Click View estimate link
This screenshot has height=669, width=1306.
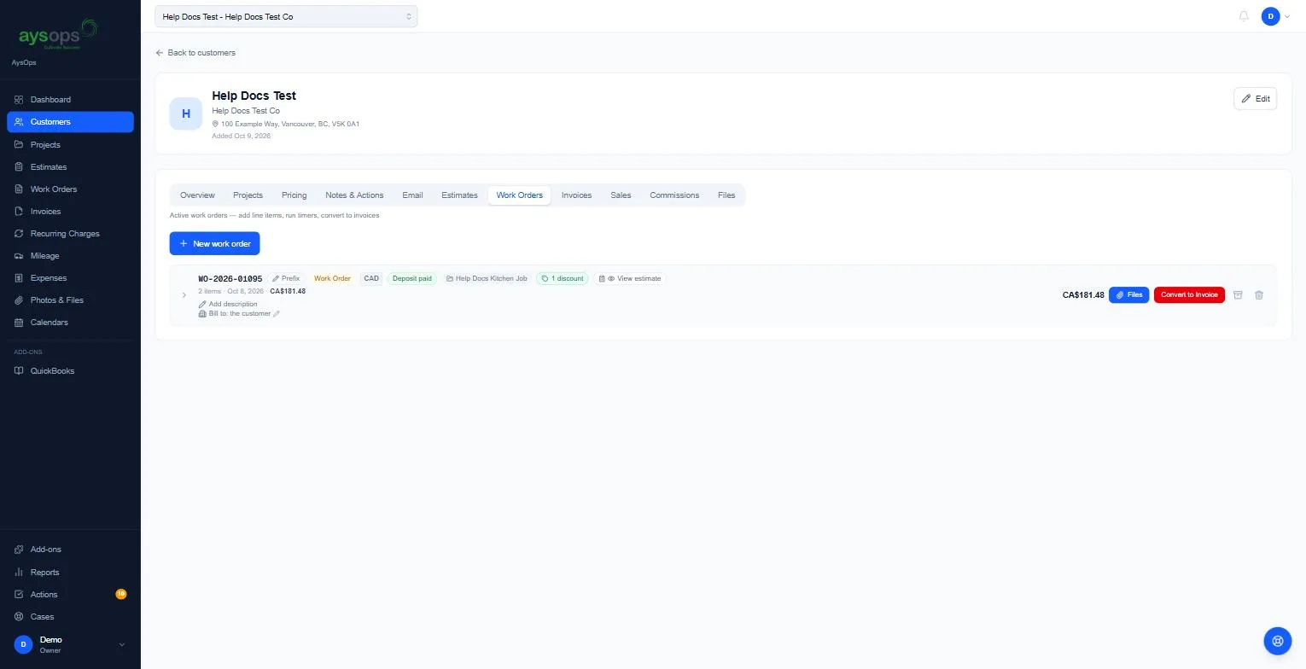[630, 278]
